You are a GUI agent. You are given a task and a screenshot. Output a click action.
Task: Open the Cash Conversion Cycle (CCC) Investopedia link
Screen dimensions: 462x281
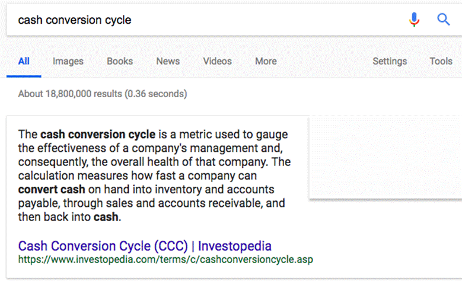145,246
